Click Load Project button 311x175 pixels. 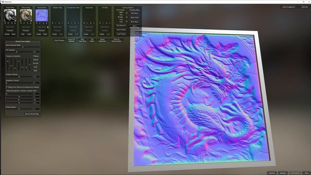click(121, 34)
